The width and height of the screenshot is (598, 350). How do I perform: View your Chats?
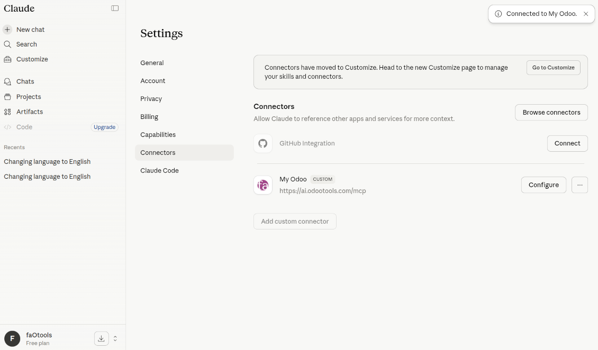pos(25,81)
